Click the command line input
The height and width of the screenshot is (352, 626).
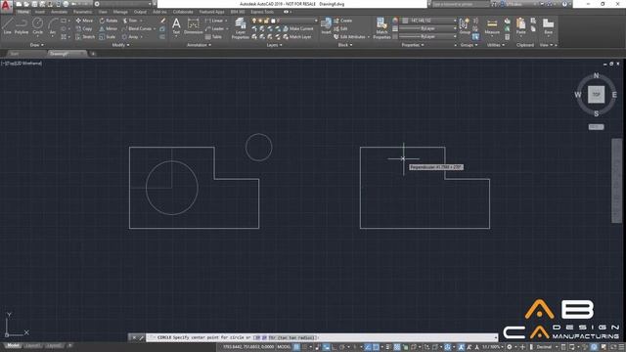click(322, 337)
